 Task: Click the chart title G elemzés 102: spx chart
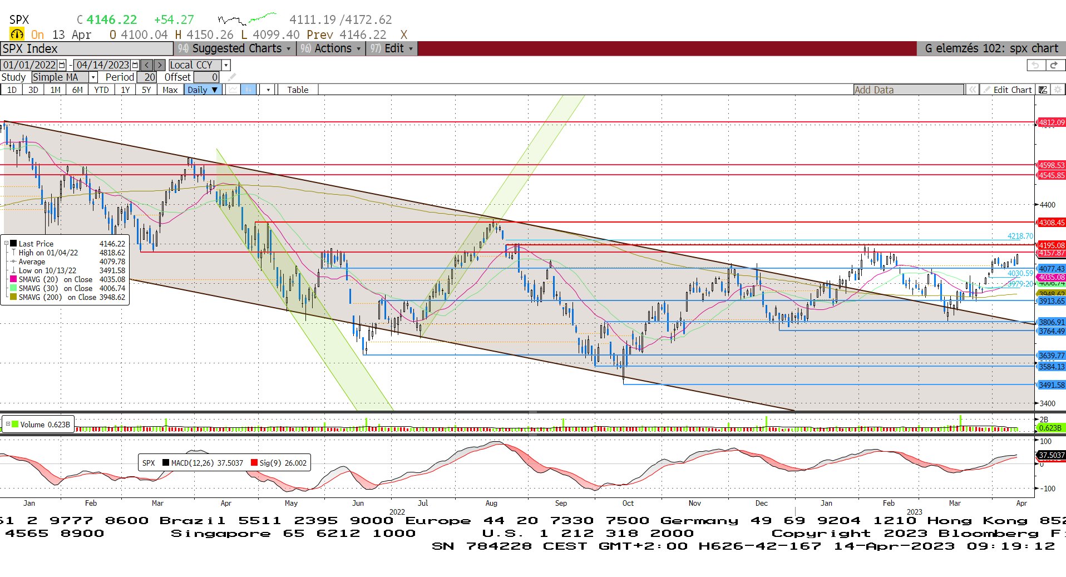(991, 48)
